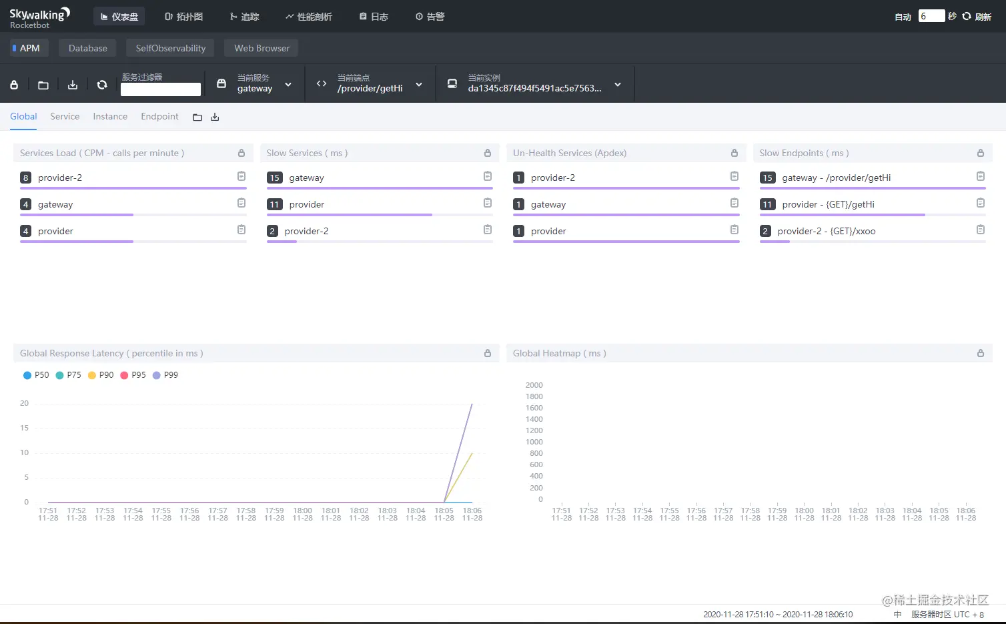1006x624 pixels.
Task: Click the lock icon on Slow Services panel
Action: (x=488, y=153)
